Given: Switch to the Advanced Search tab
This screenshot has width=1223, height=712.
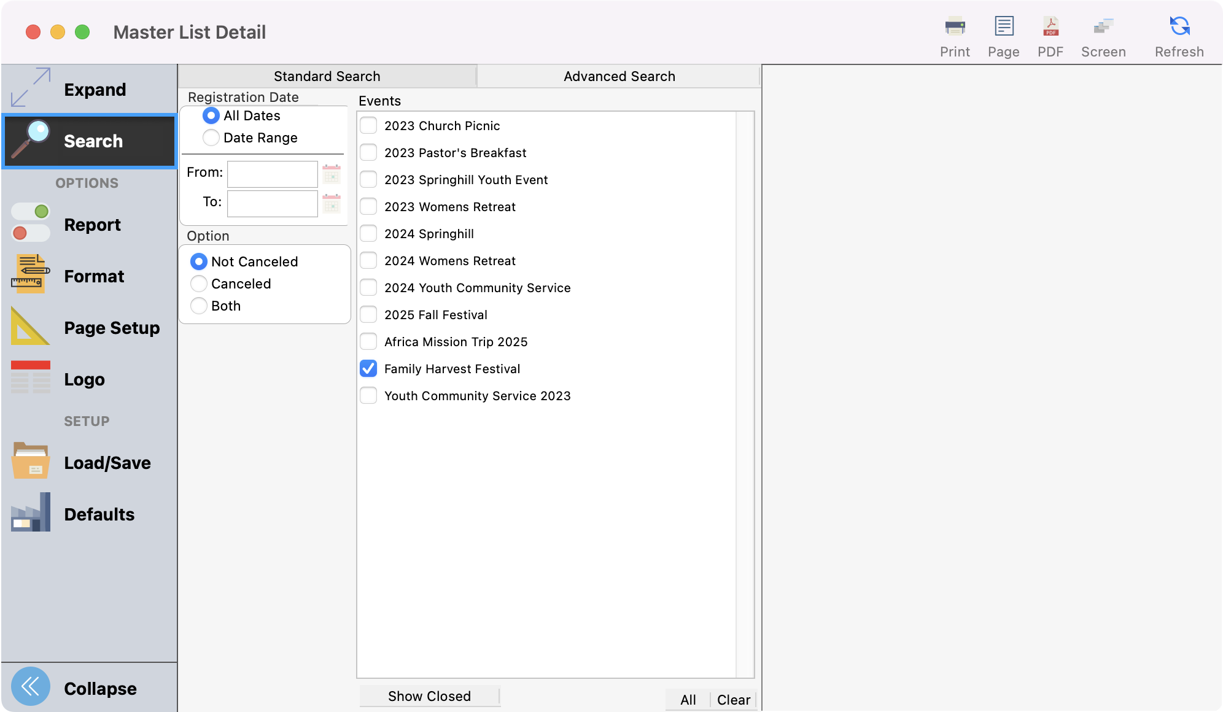Looking at the screenshot, I should (x=618, y=75).
